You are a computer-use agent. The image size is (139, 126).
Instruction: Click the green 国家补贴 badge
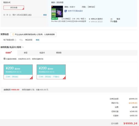tap(54, 19)
